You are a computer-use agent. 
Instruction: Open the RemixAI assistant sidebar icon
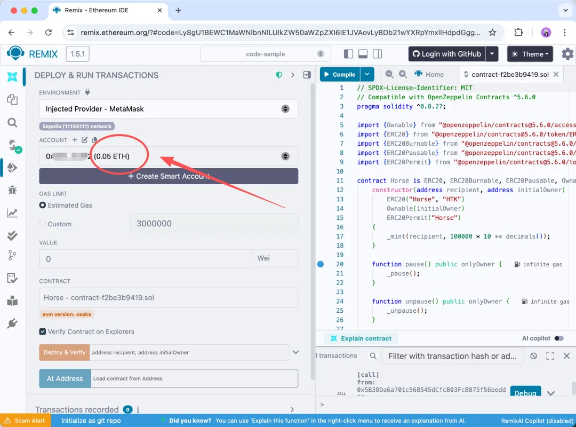[x=12, y=76]
